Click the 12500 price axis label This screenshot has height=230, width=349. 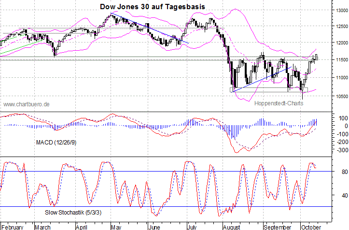[x=342, y=26]
